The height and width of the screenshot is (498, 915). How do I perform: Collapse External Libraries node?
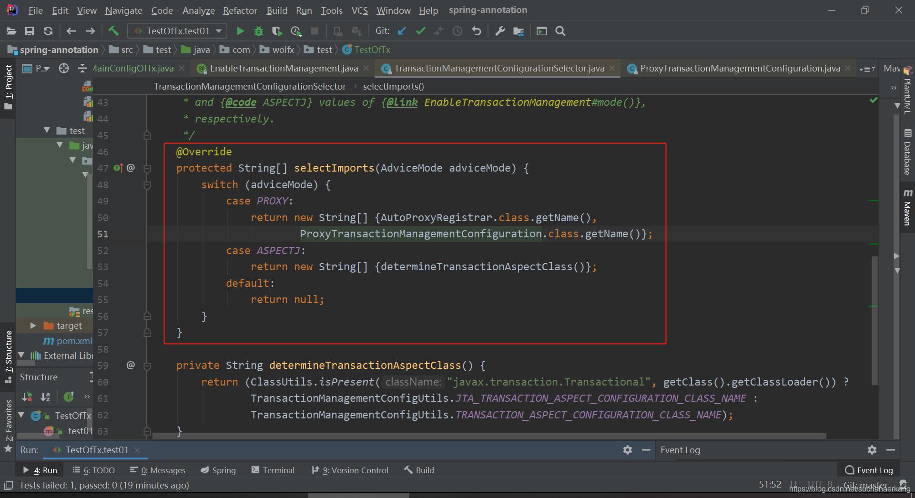pyautogui.click(x=21, y=356)
